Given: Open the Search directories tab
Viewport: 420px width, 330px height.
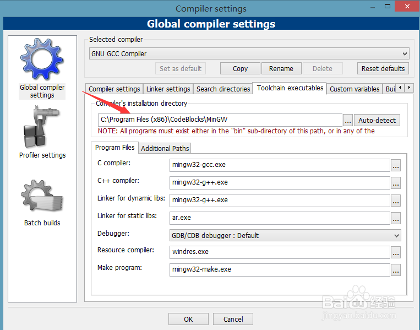Looking at the screenshot, I should click(223, 89).
